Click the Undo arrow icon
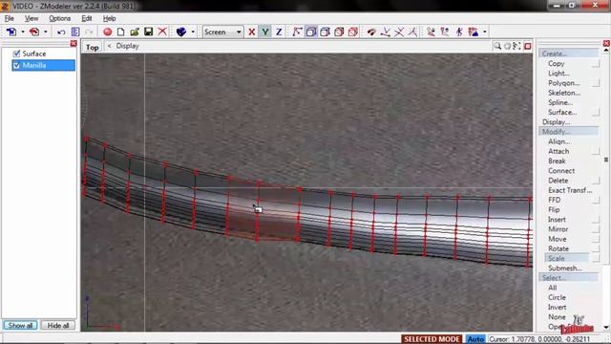Screen dimensions: 611x344 coord(61,32)
